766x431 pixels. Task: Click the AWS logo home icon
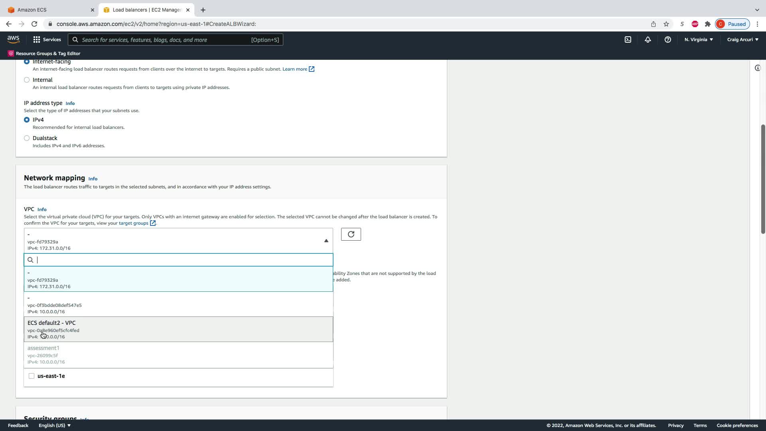(13, 39)
